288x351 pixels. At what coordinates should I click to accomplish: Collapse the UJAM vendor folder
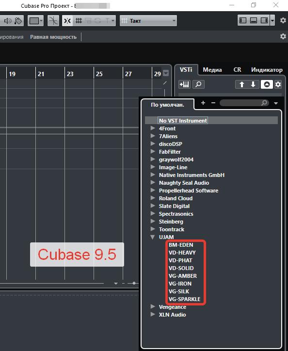[x=153, y=237]
